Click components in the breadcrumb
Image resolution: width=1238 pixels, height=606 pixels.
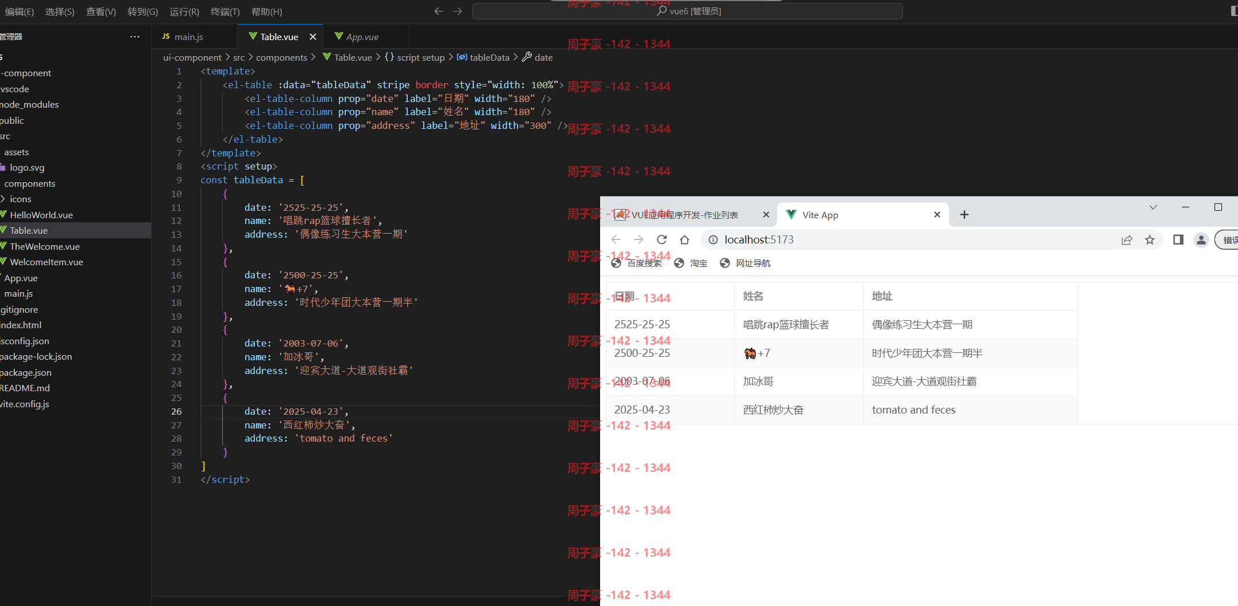tap(281, 57)
